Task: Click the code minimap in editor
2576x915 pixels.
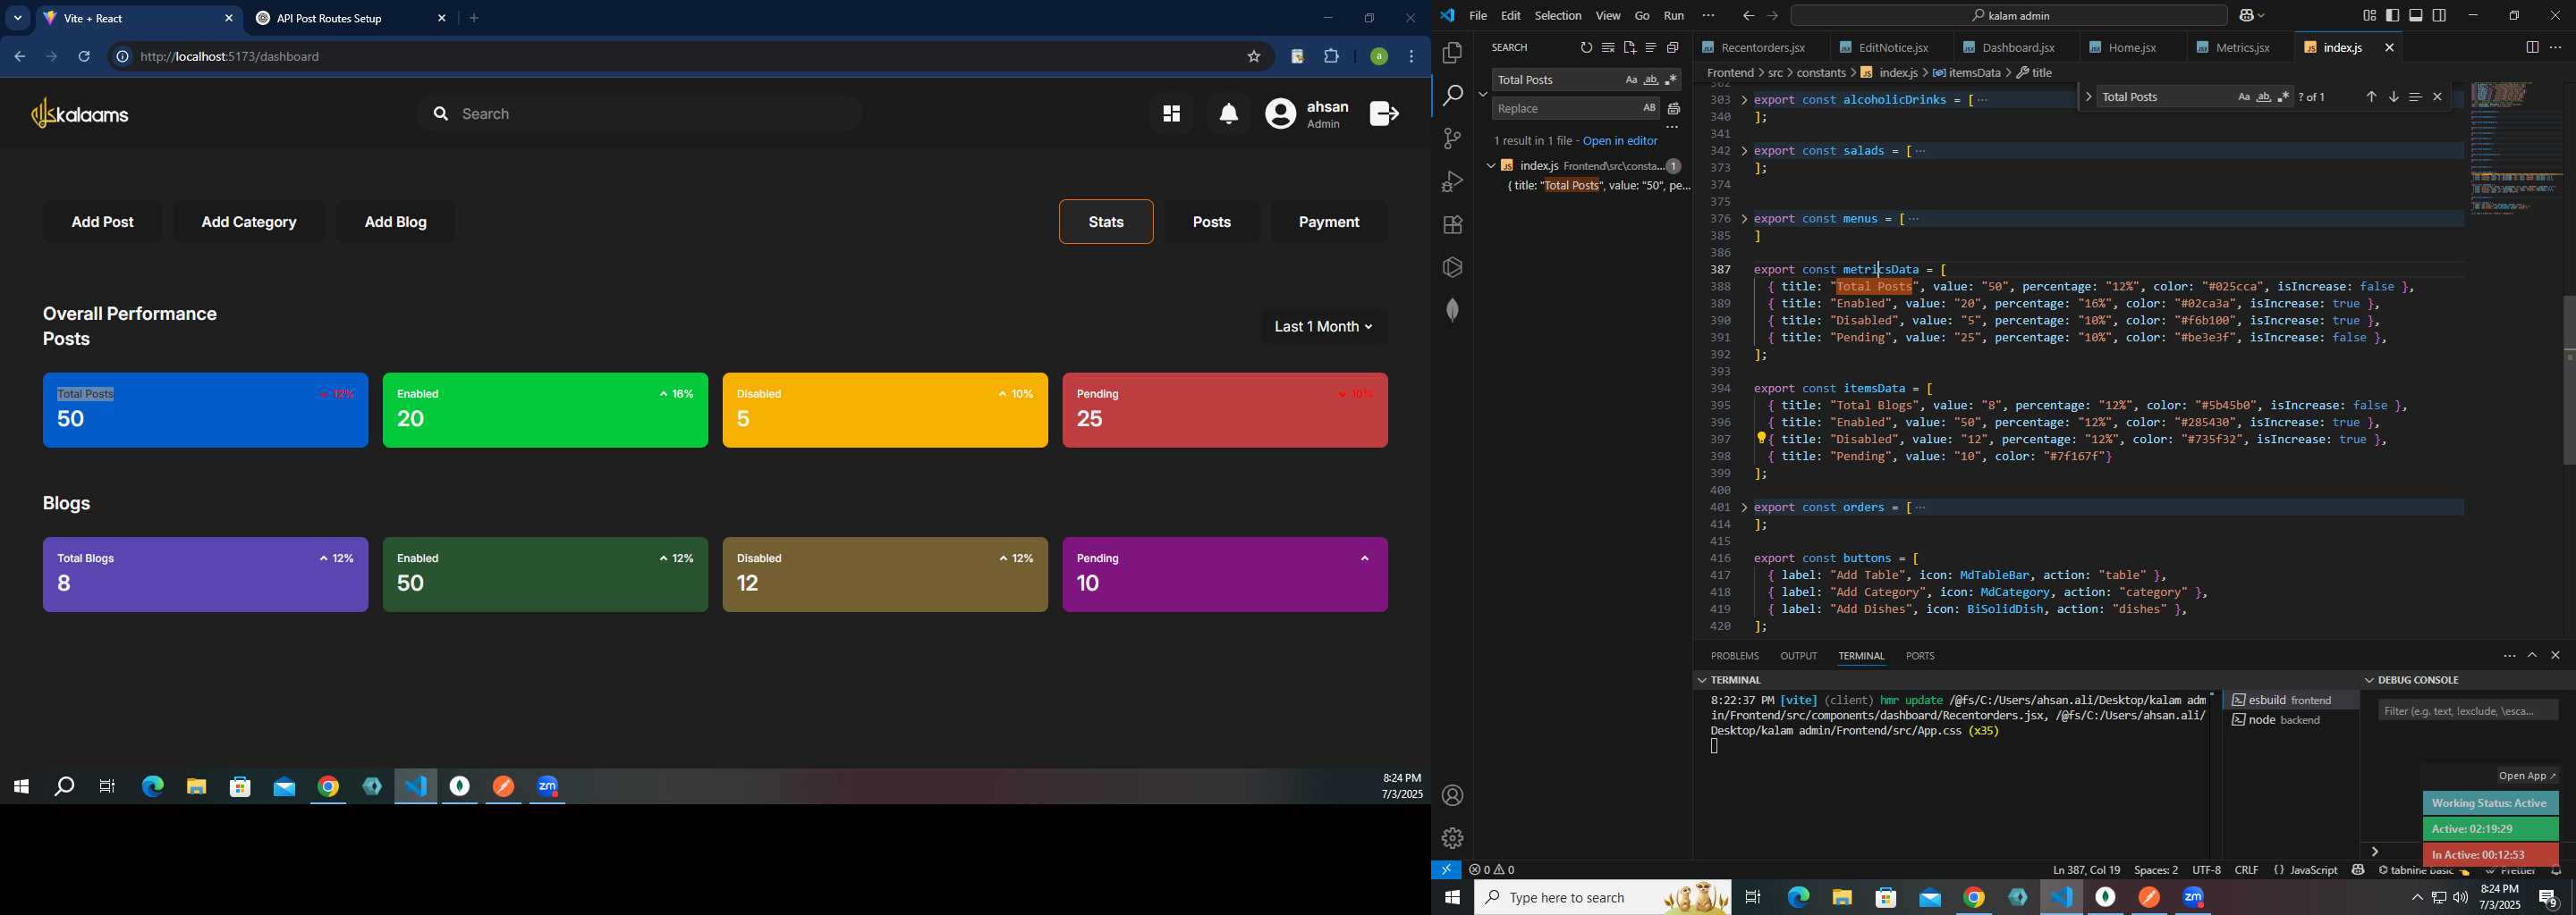Action: point(2516,150)
